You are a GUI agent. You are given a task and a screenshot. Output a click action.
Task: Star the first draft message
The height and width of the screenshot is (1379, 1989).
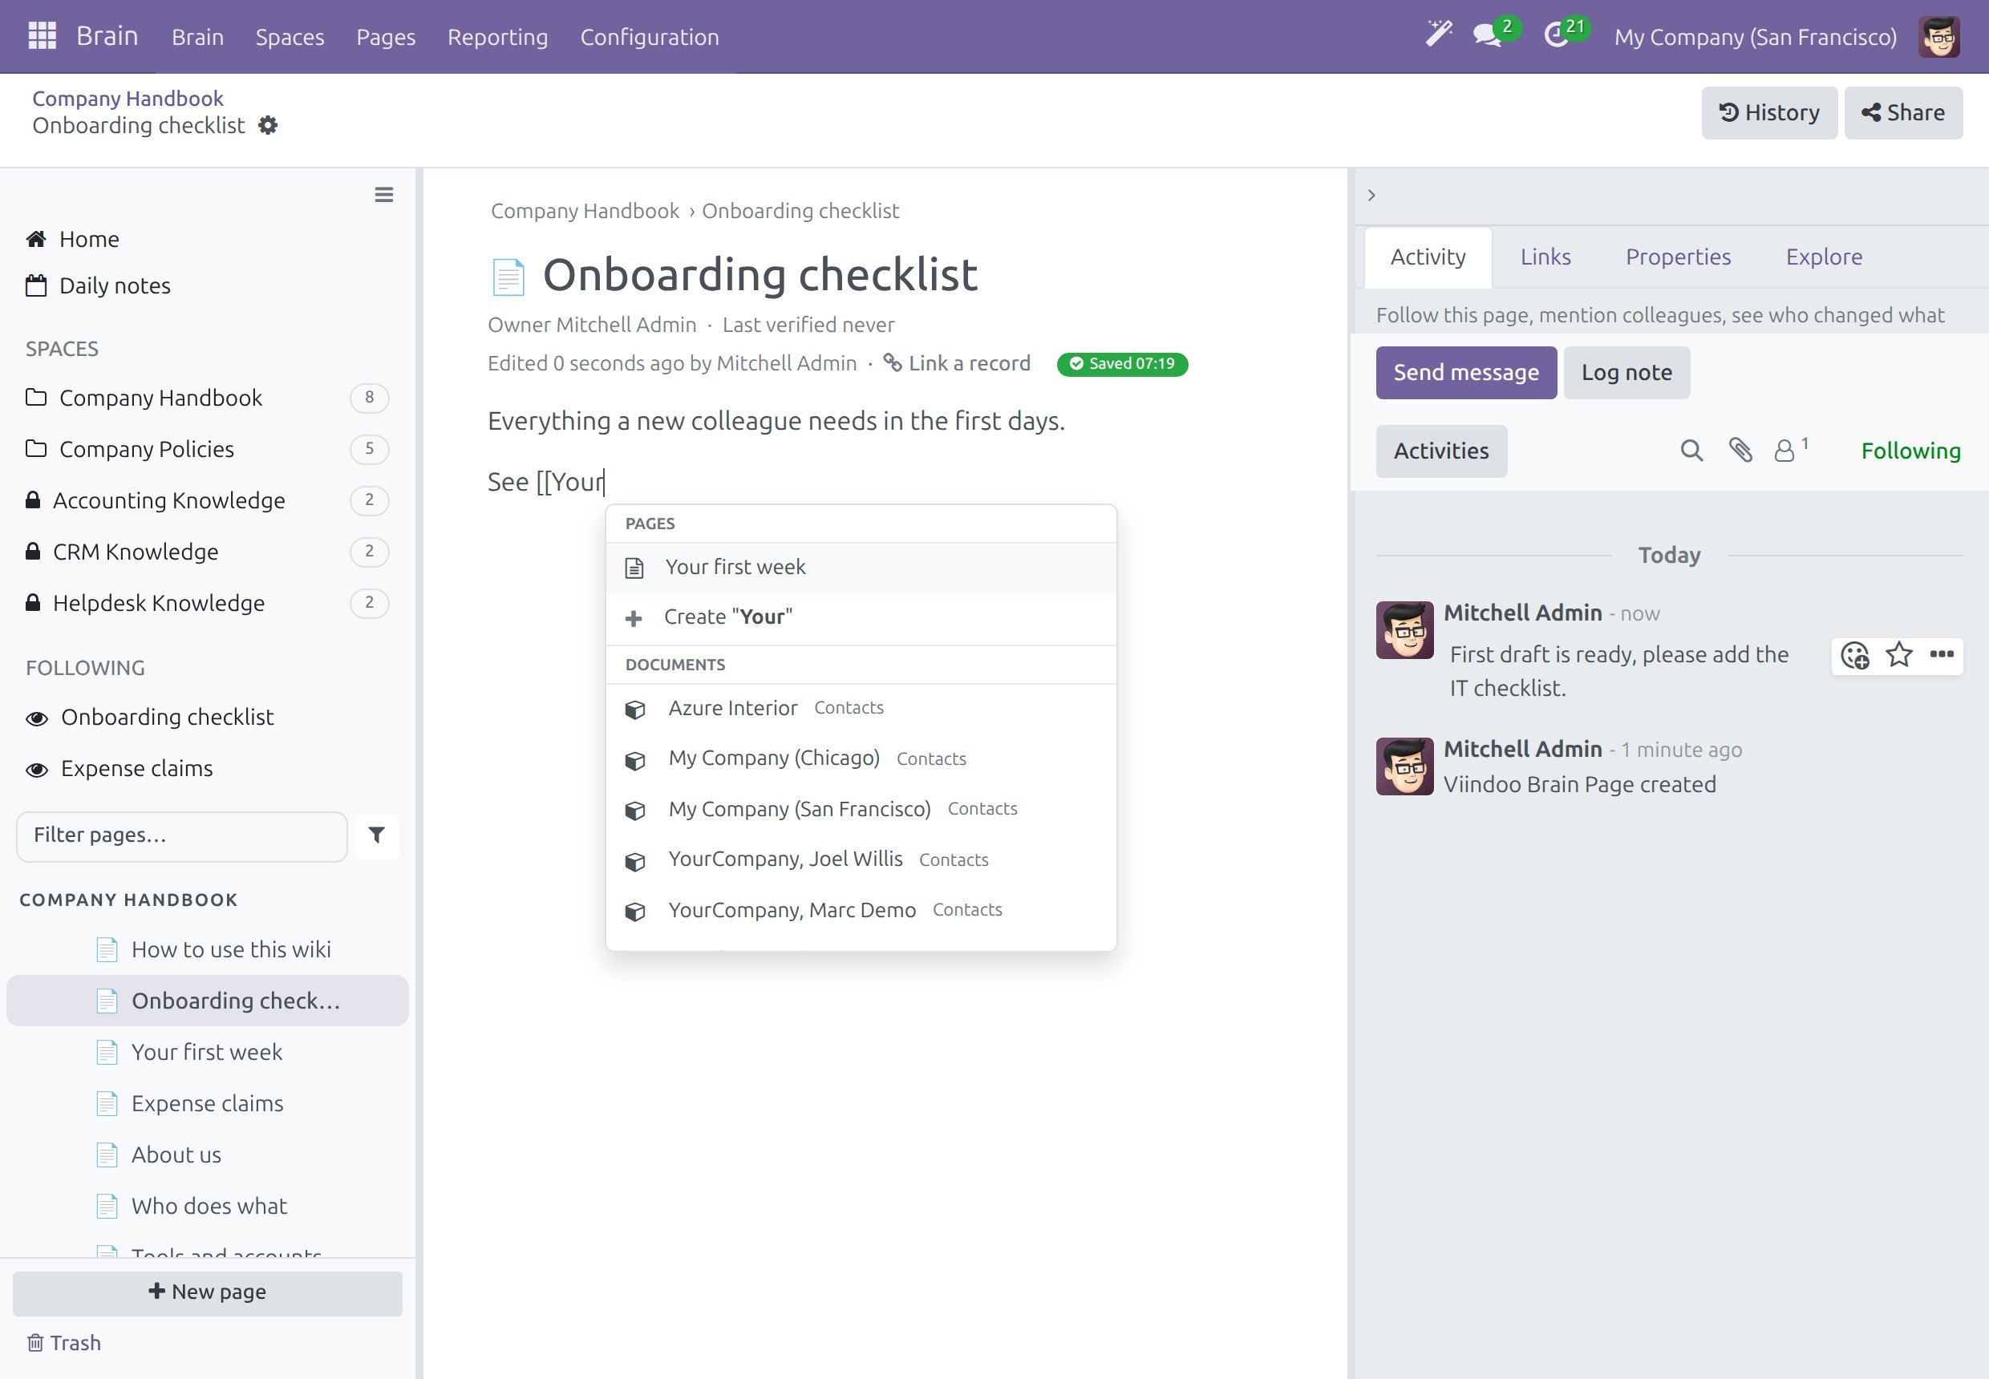click(x=1899, y=654)
